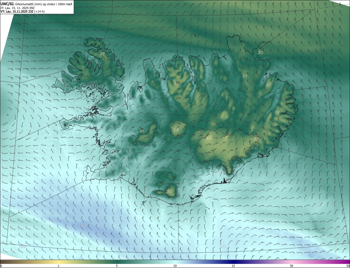
Task: Click the 6.9 value on the map
Action: click(267, 76)
